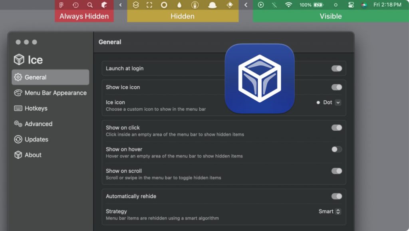
Task: Collapse the Always Hidden section chevron
Action: pyautogui.click(x=121, y=5)
